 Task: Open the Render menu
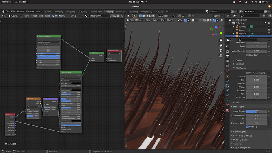20,11
